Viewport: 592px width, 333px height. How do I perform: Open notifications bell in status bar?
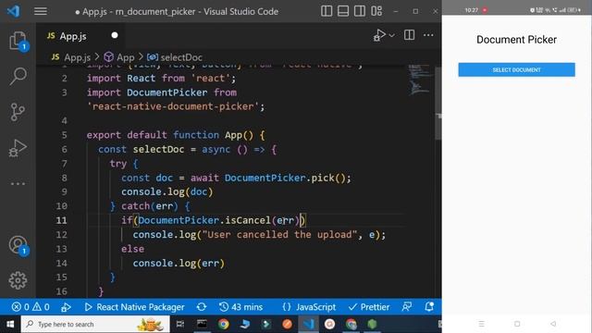pos(429,307)
